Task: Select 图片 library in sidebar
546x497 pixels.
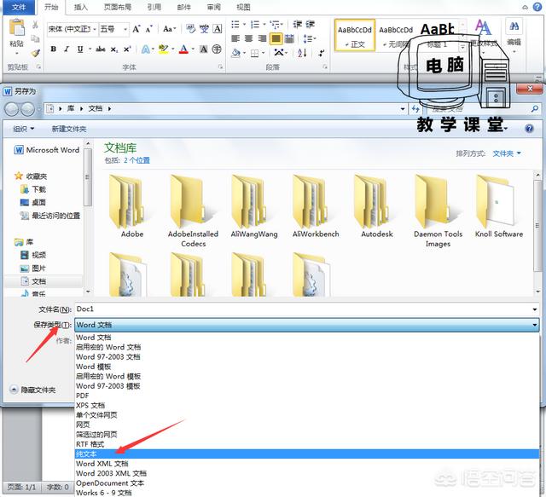Action: pos(33,268)
